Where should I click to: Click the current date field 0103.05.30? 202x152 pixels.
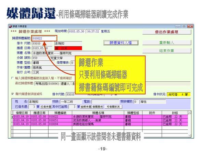point(77,31)
